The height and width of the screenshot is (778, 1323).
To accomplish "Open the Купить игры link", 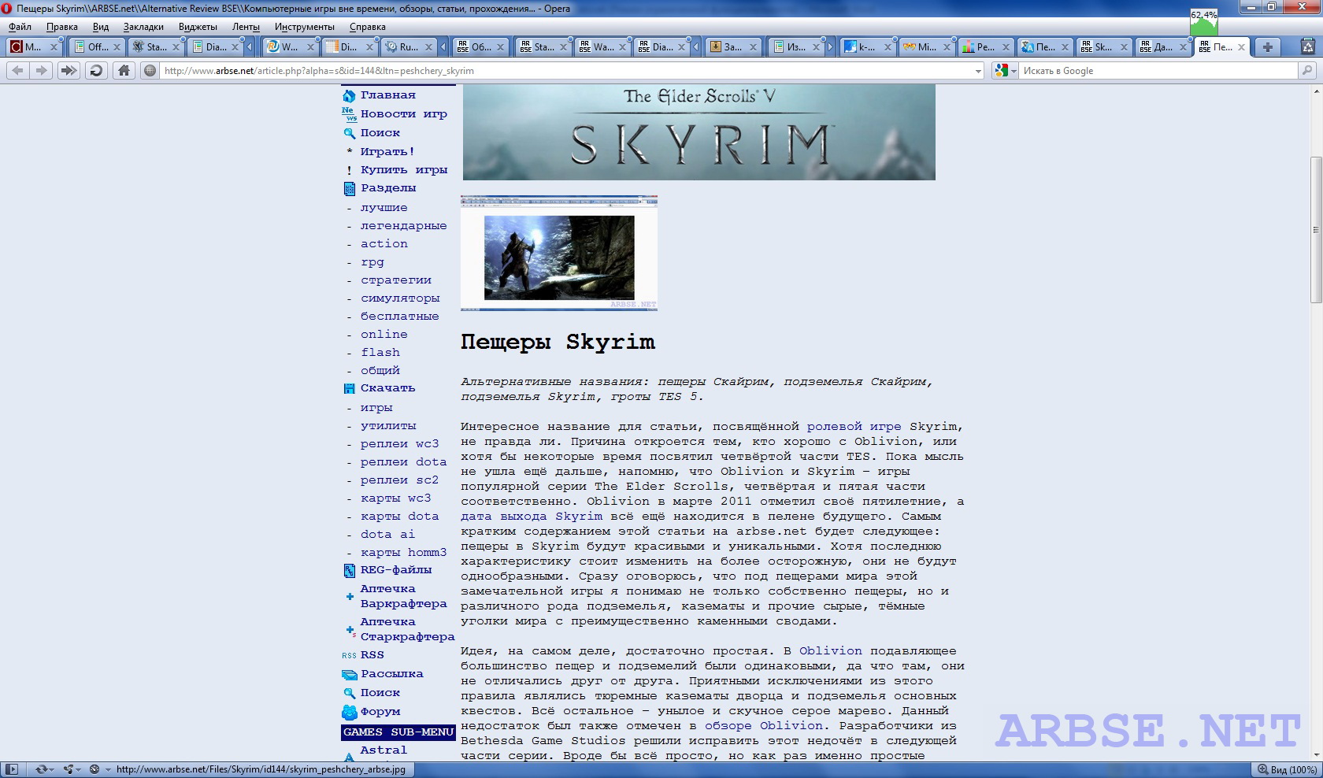I will (x=404, y=170).
